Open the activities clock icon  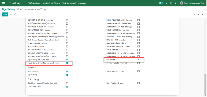tap(171, 3)
